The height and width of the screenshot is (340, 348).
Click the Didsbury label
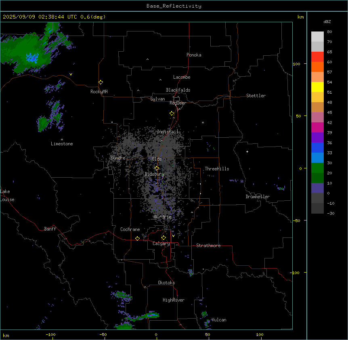click(x=155, y=174)
